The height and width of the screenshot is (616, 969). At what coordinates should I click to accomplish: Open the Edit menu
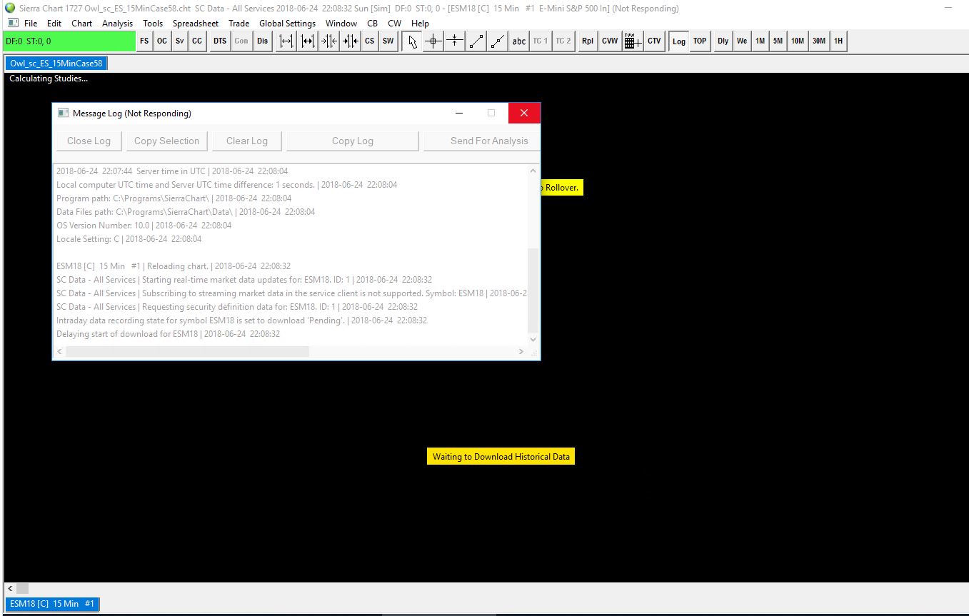click(54, 24)
